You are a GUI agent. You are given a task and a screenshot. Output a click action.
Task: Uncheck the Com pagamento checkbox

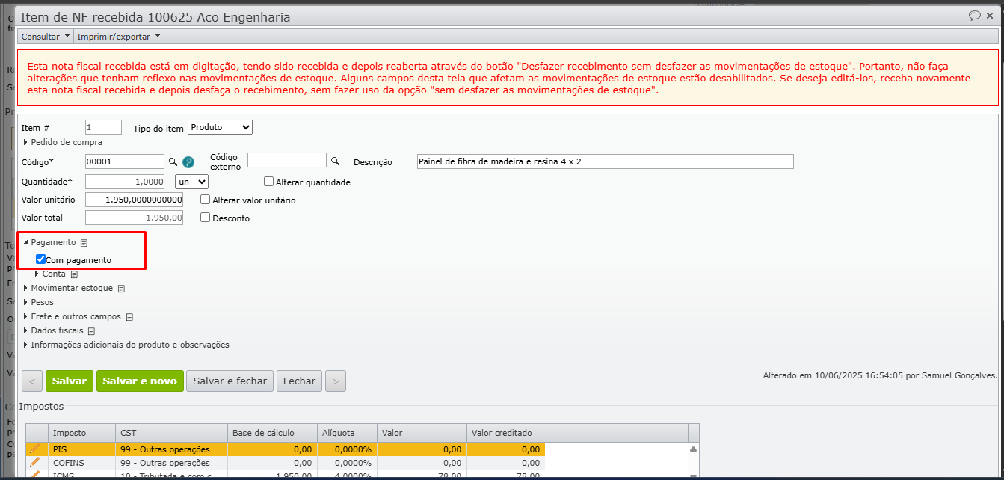tap(41, 259)
